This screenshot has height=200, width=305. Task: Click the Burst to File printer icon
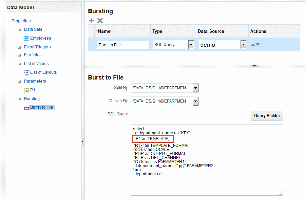[x=26, y=107]
